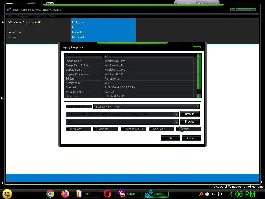Screen dimensions: 265x199
Task: Click Browse next to the F:\ destination
Action: click(190, 122)
